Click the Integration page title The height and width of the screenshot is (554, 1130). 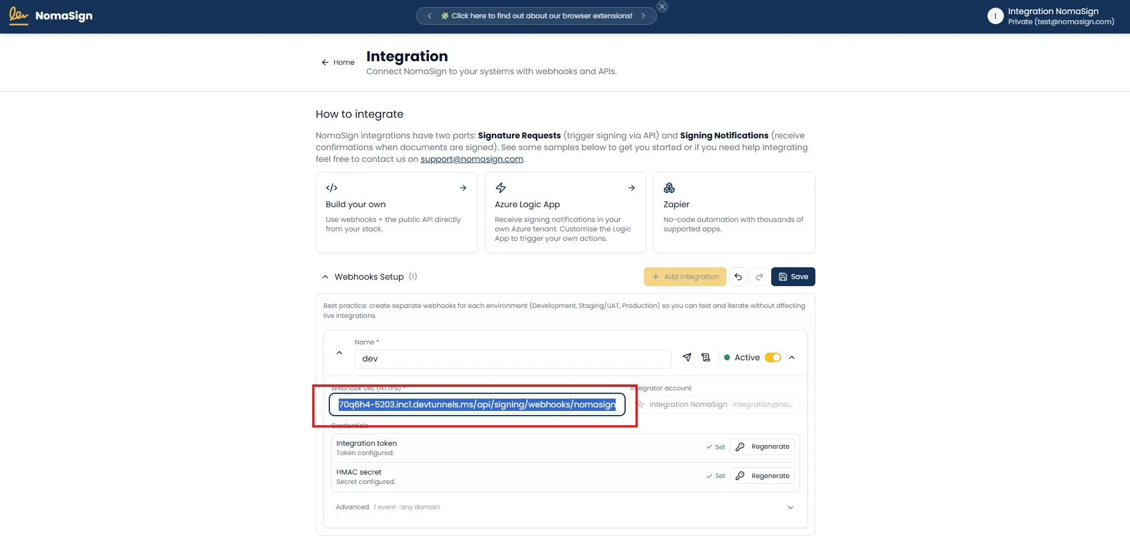pos(407,56)
